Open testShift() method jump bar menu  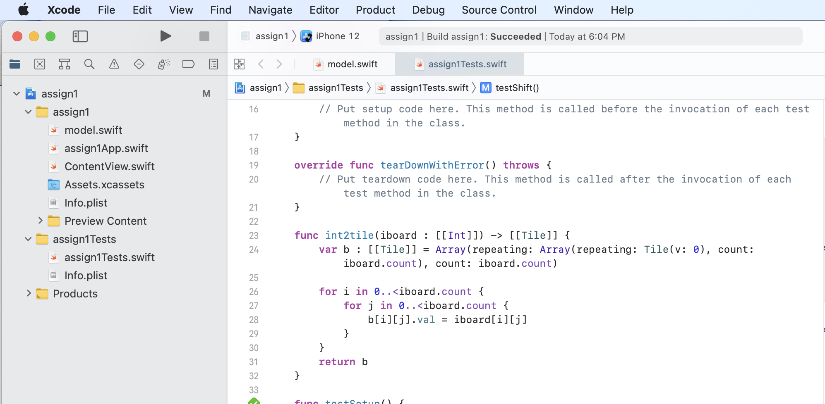click(510, 88)
